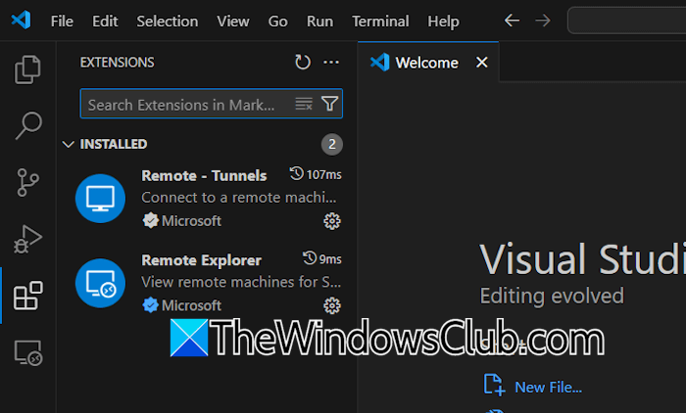Select the Remote - Tunnels extension title

coord(204,176)
